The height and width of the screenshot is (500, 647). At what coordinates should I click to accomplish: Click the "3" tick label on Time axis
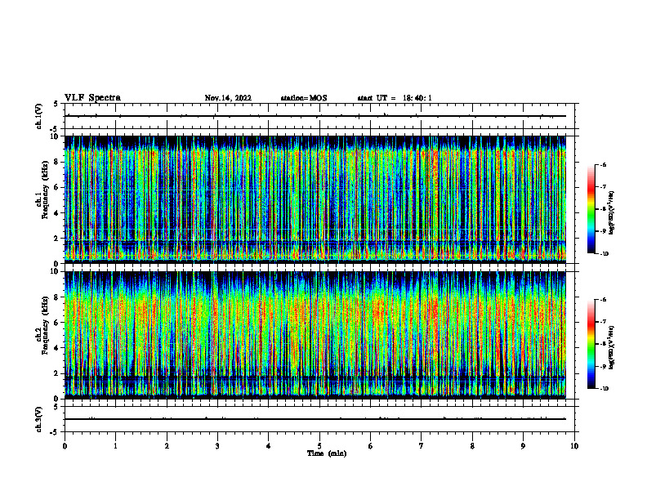click(x=217, y=446)
